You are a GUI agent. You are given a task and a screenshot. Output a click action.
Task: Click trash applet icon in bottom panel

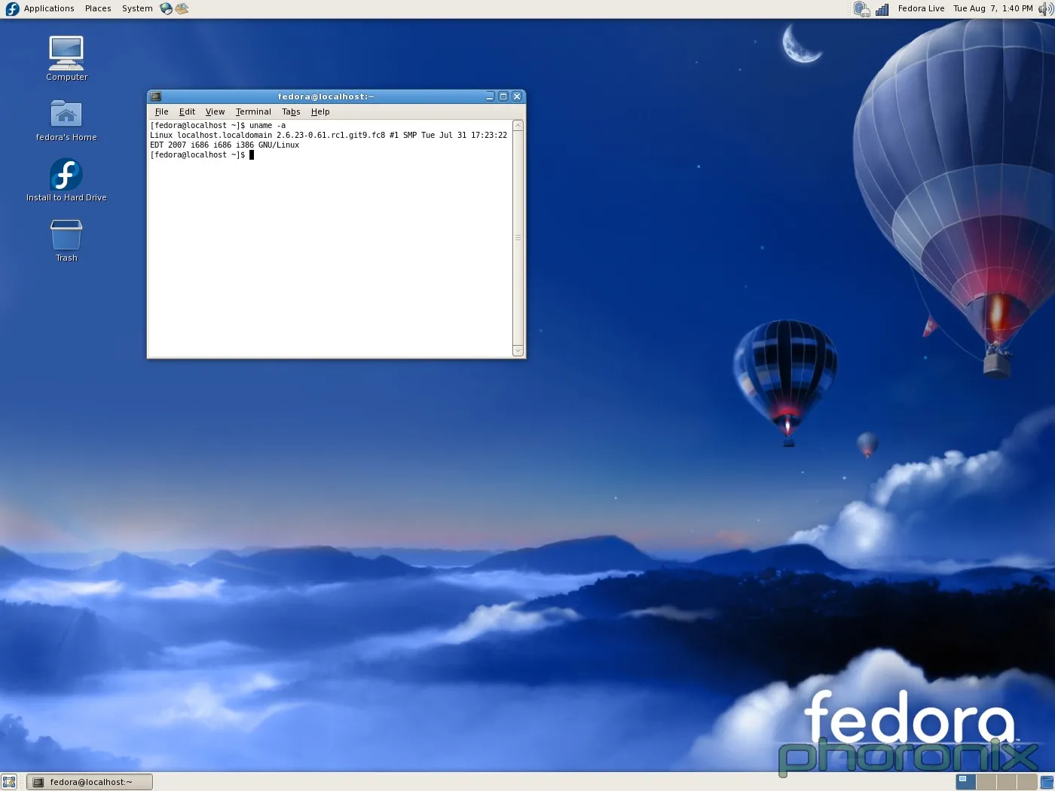pos(1047,782)
